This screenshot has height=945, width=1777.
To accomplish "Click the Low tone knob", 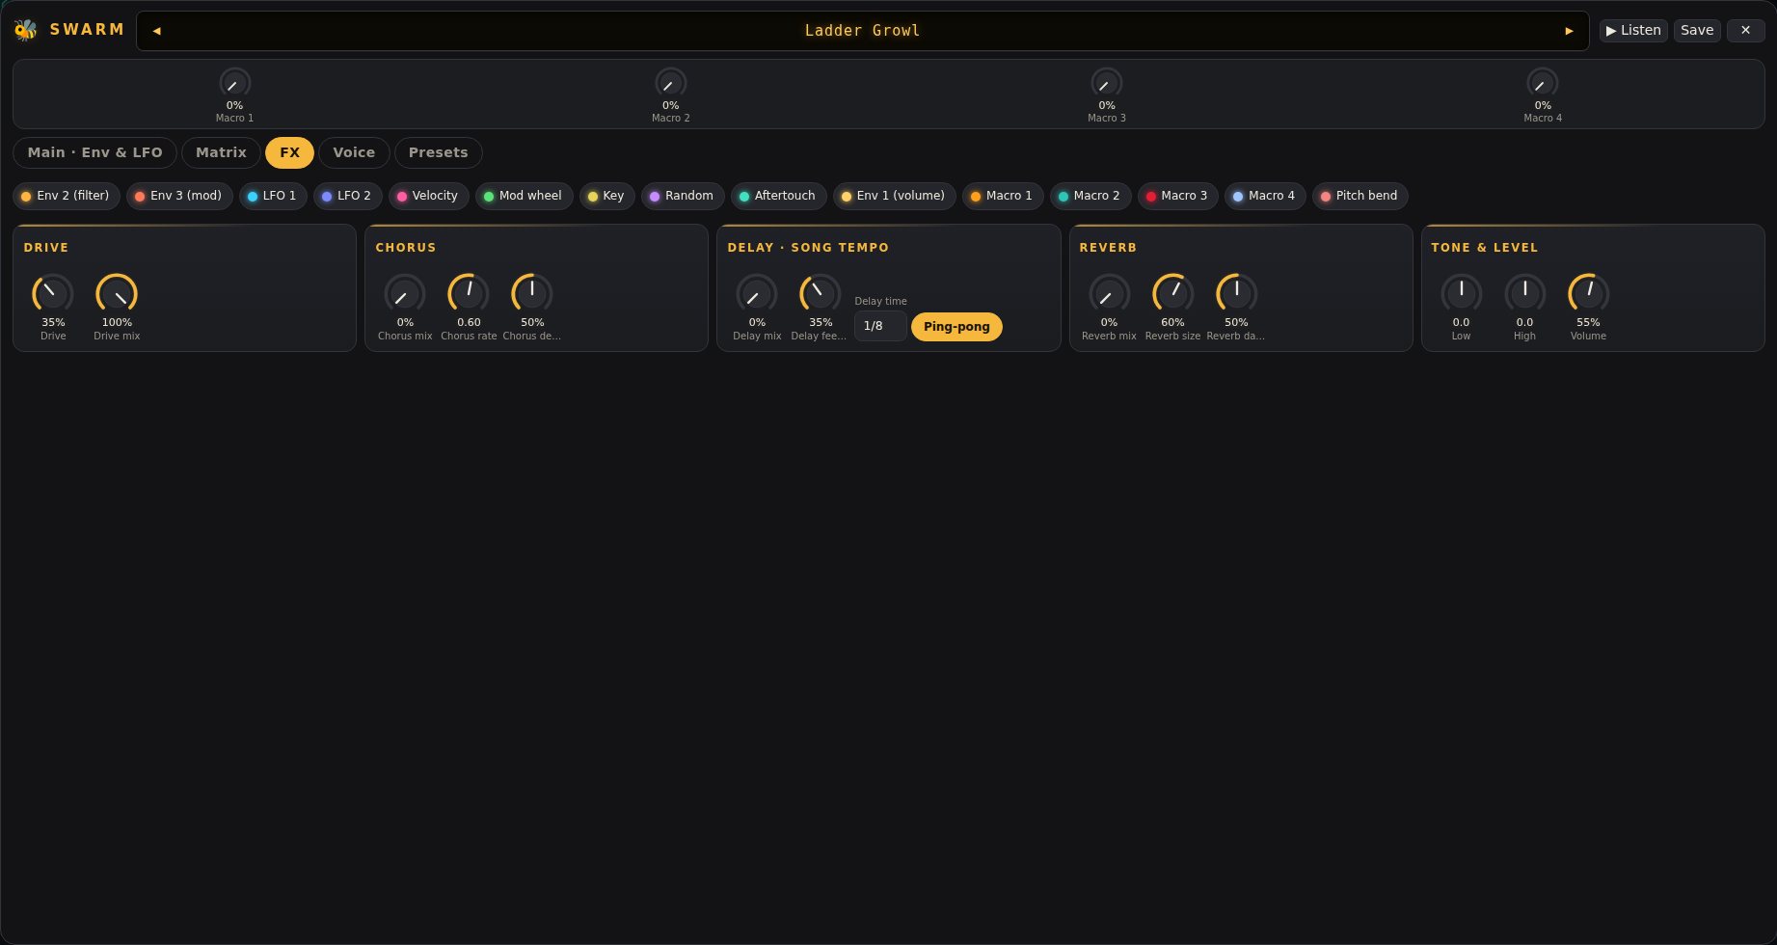I will (x=1461, y=293).
